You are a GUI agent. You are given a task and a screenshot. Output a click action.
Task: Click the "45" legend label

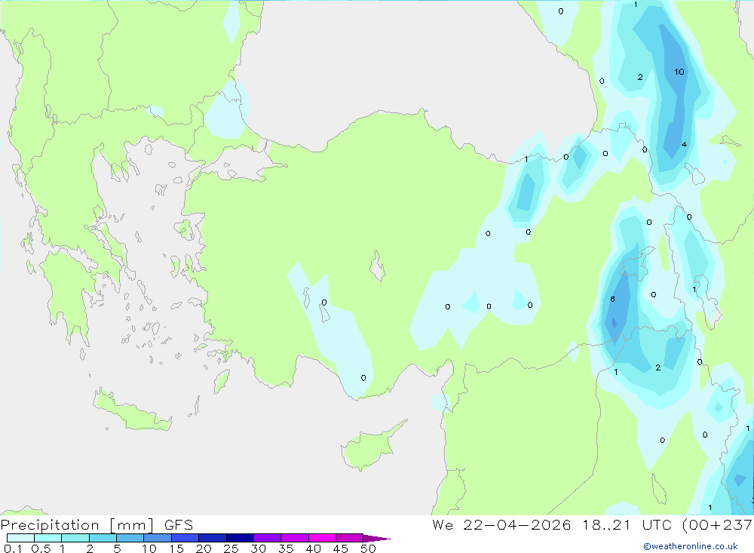click(x=341, y=548)
